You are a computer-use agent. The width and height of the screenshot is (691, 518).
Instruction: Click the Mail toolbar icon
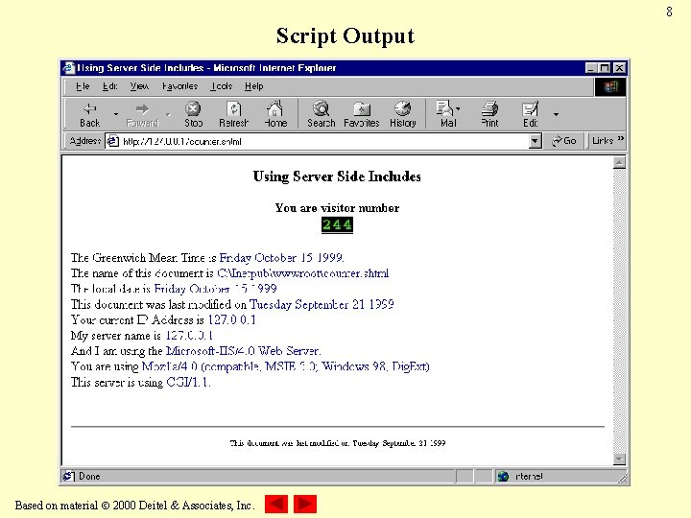(444, 108)
